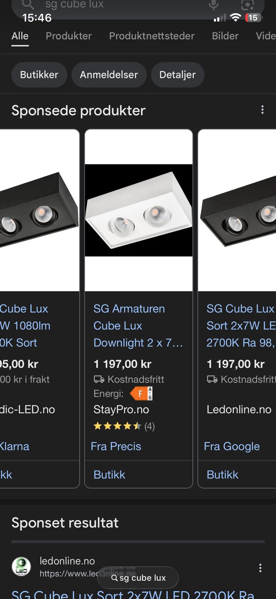Switch to the Bilder tab
This screenshot has height=599, width=276.
pos(225,36)
